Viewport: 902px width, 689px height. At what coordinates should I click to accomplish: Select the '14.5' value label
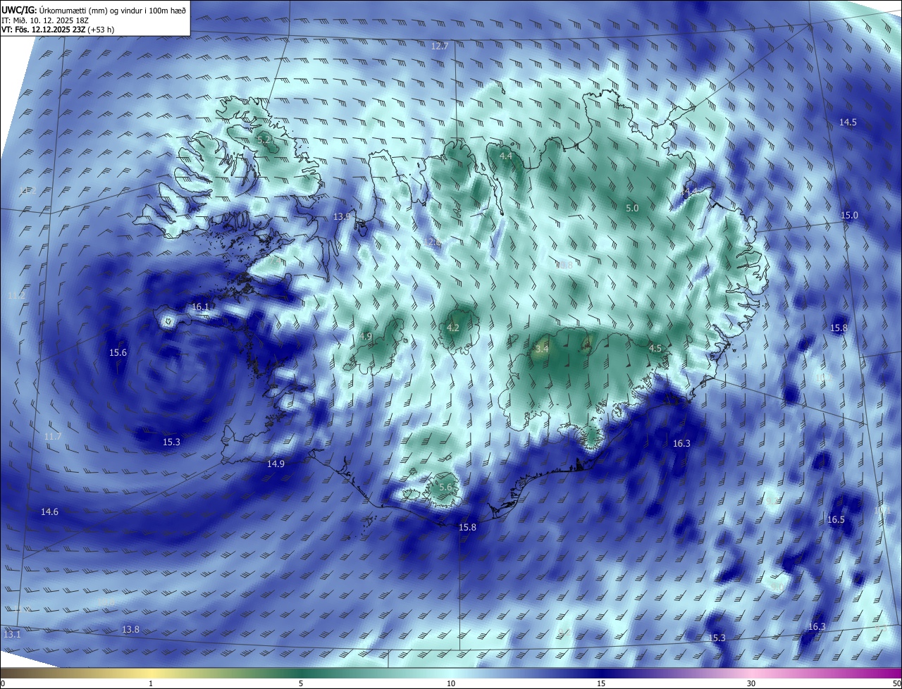848,123
